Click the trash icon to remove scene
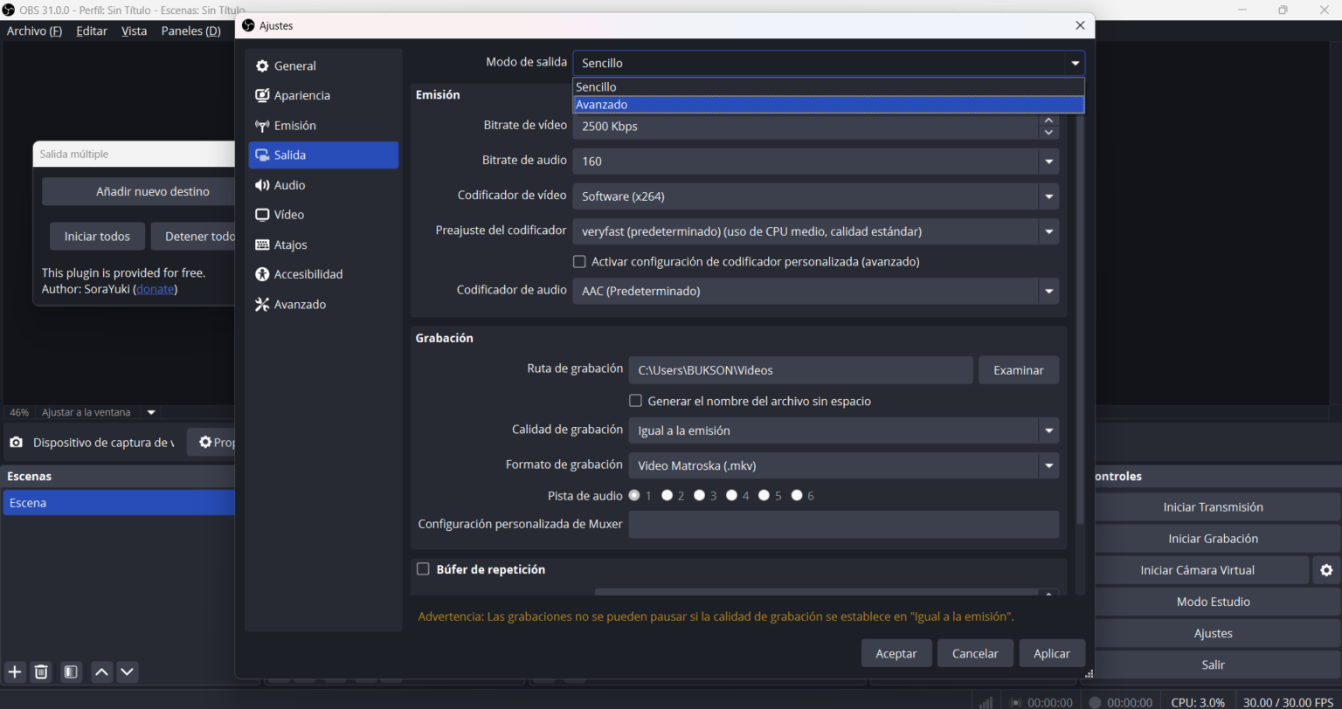 (x=41, y=671)
